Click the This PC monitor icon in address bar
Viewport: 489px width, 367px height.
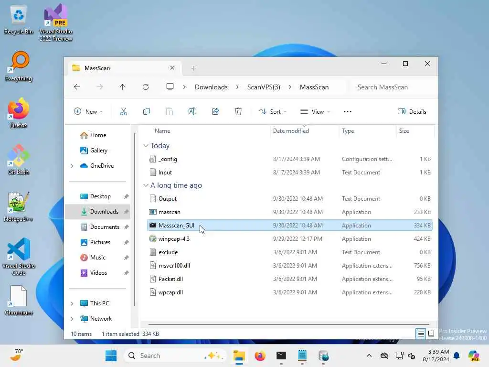point(170,87)
